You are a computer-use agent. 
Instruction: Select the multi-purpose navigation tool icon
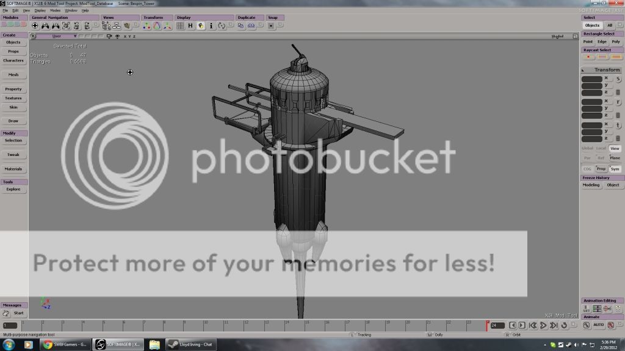pos(35,26)
